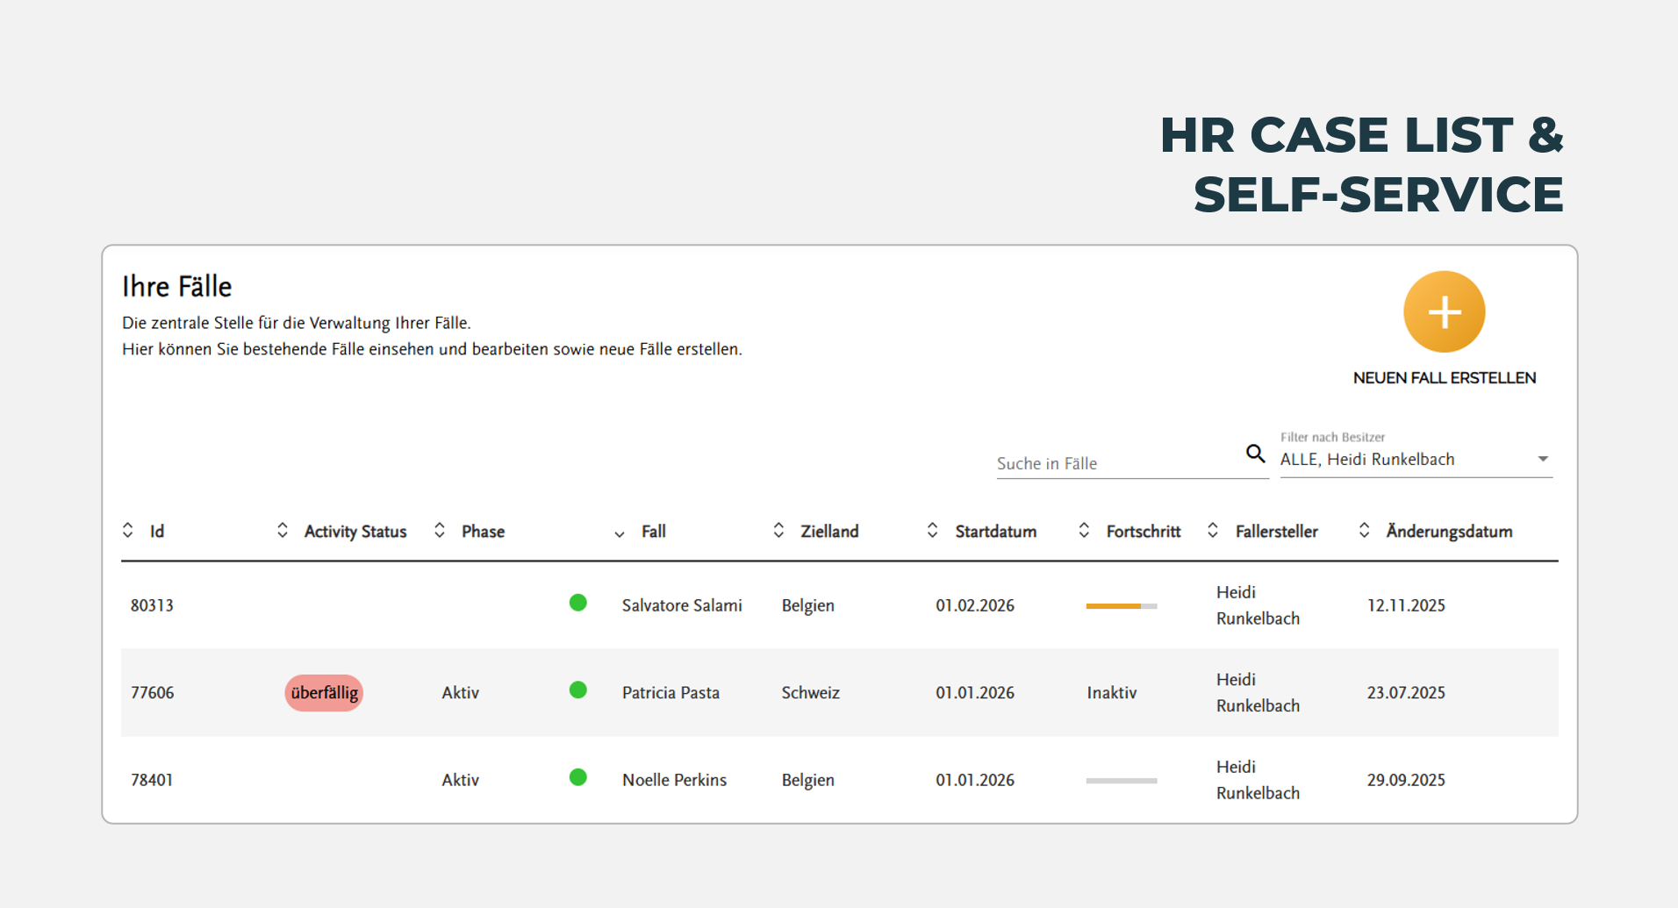Viewport: 1678px width, 908px height.
Task: Sort by Fortschritt column arrows
Action: click(x=1084, y=531)
